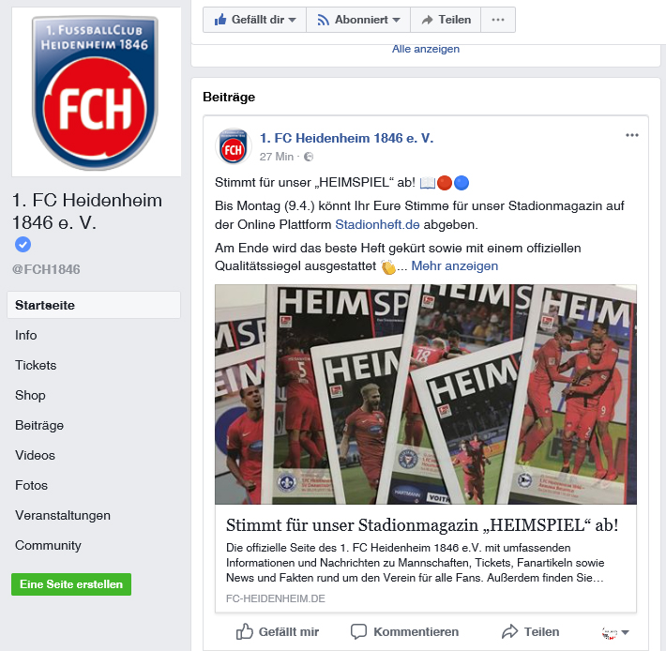Viewport: 666px width, 651px height.
Task: Open 'Veranstaltungen' in the sidebar
Action: pos(63,515)
